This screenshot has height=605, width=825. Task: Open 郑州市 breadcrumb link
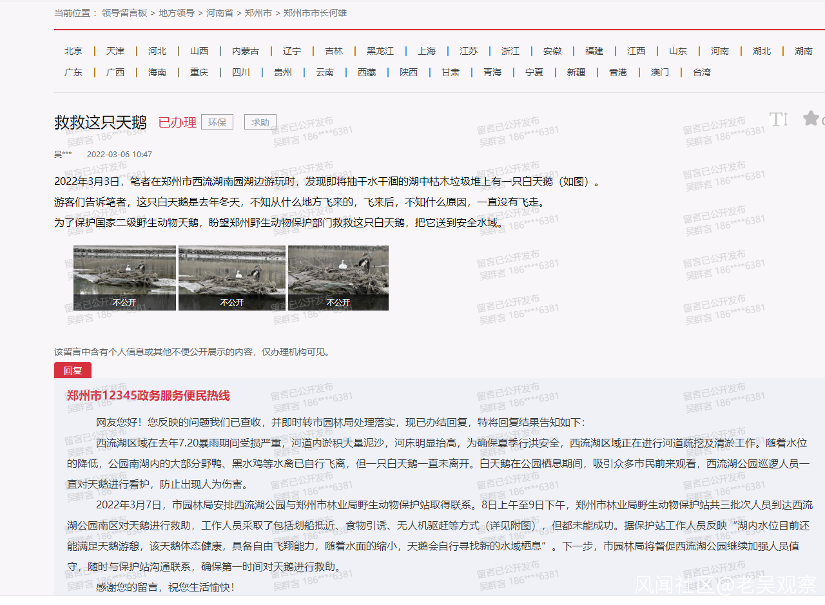[258, 13]
